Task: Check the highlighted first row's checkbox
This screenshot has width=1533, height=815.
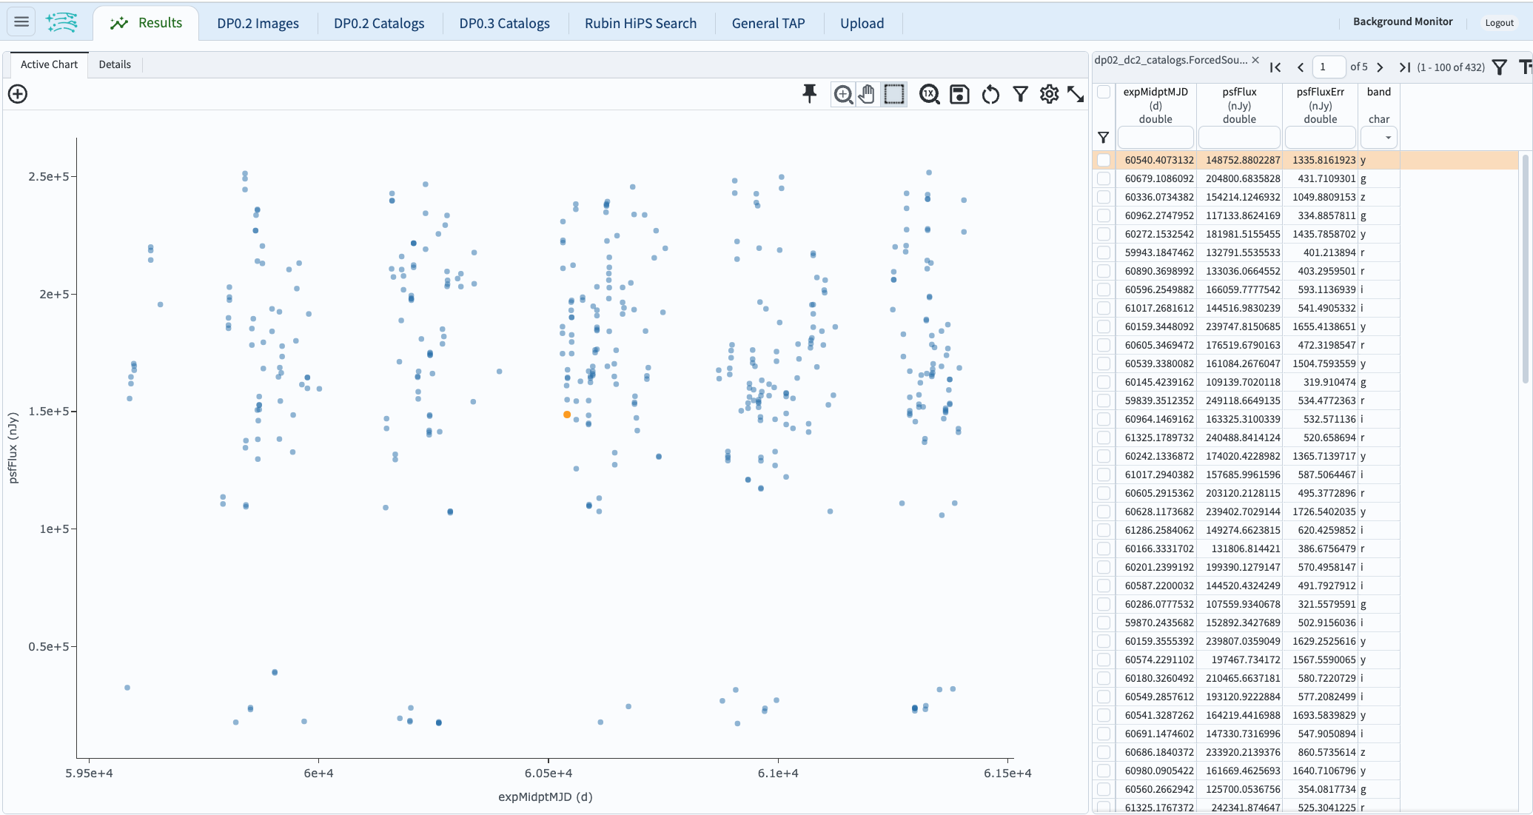Action: pyautogui.click(x=1105, y=160)
